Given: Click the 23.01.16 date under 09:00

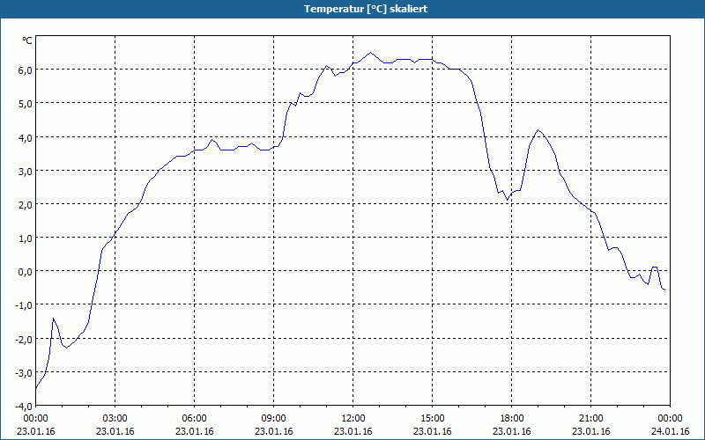Looking at the screenshot, I should point(274,431).
